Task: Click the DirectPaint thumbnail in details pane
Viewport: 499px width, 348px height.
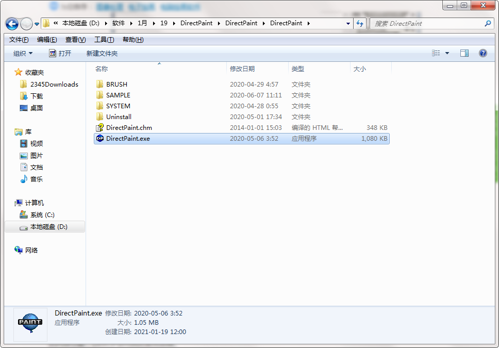Action: [30, 324]
